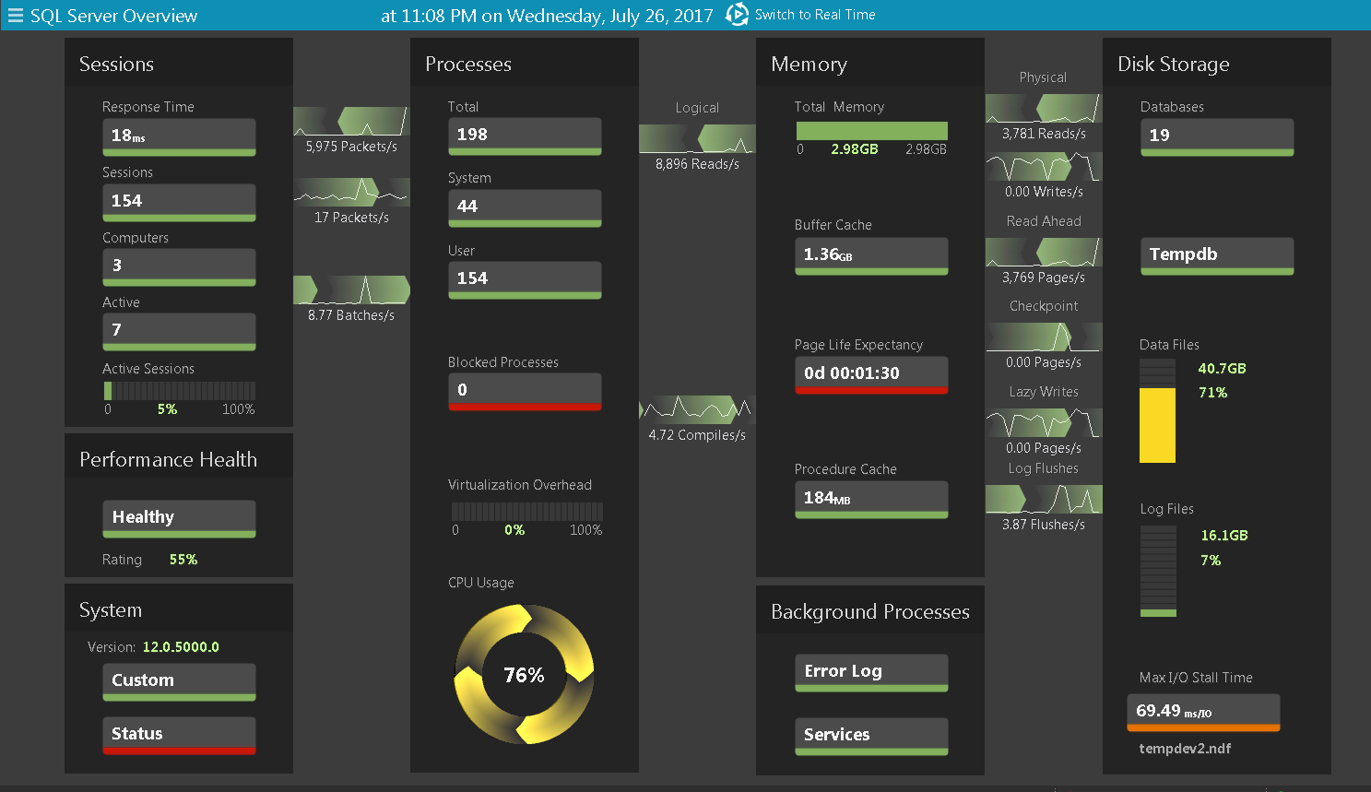Click the Switch to Real Time icon
Viewport: 1371px width, 792px height.
coord(737,15)
